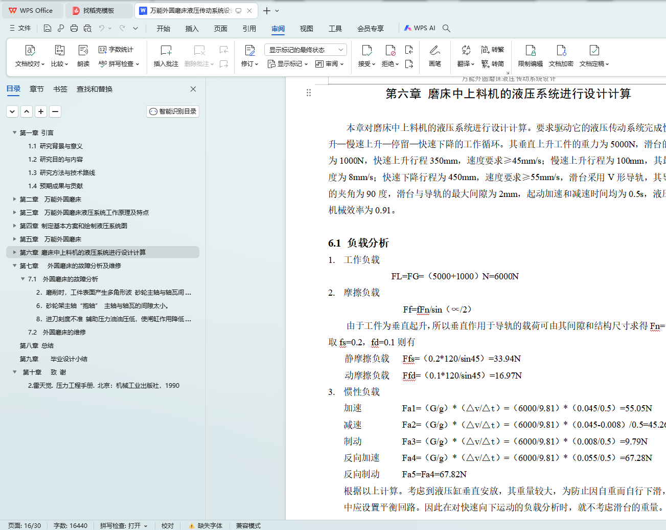Viewport: 666px width, 530px height.
Task: Expand 第二章 万能外圆磨床 in outline
Action: pos(14,199)
